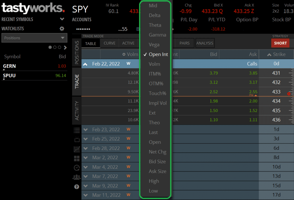This screenshot has height=200, width=294.
Task: Expand the Recent Symbols section
Action: [x=62, y=19]
